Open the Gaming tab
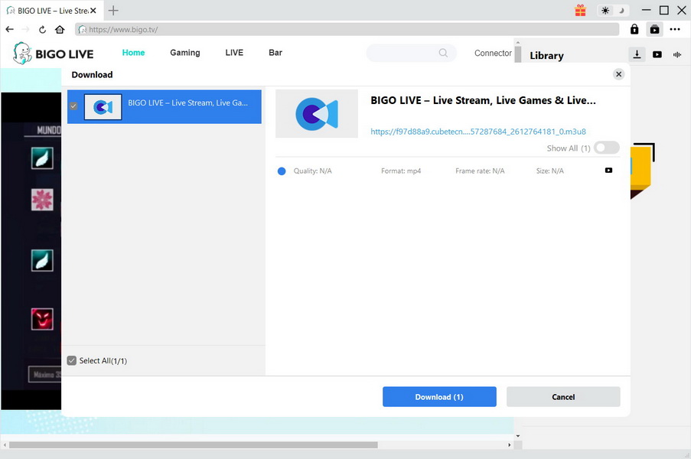691x459 pixels. [x=185, y=53]
